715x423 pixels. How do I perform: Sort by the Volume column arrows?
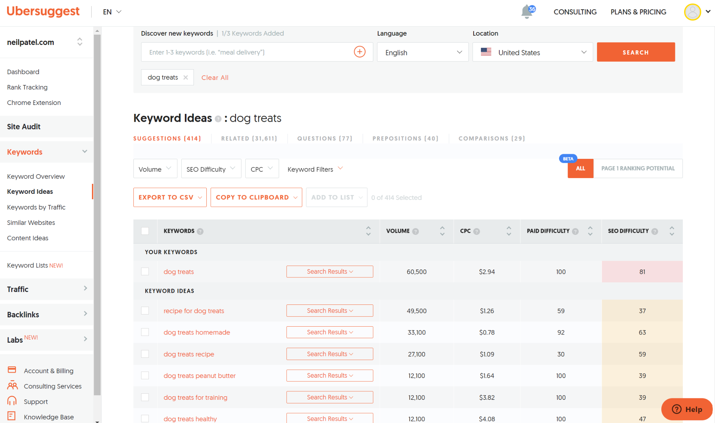(442, 231)
